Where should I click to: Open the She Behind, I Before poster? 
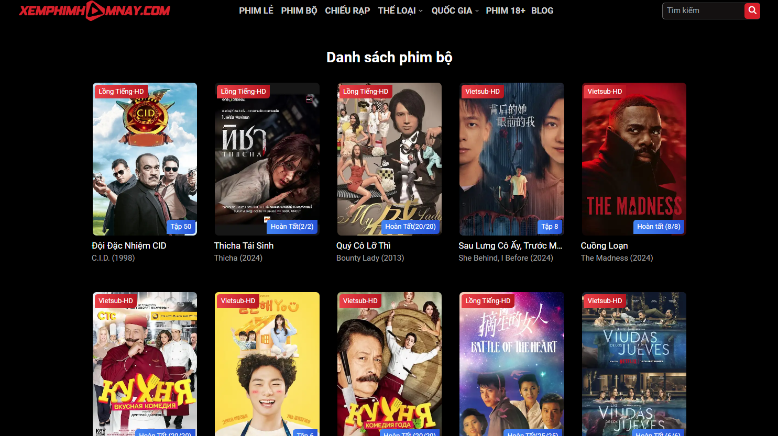512,159
